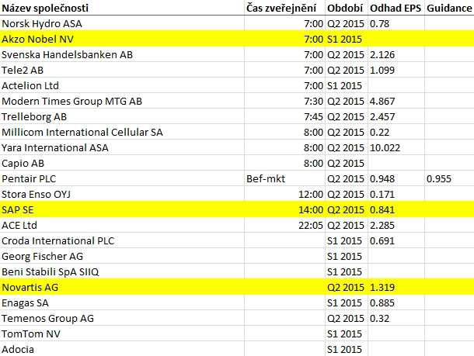Click Akzo Nobel's period cell 'S1 2015'

pos(347,39)
